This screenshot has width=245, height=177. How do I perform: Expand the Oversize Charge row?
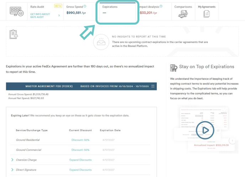coord(12,160)
